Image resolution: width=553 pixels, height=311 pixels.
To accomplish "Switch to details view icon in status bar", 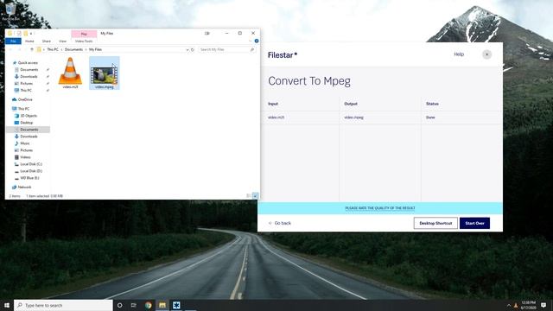I will (x=248, y=196).
